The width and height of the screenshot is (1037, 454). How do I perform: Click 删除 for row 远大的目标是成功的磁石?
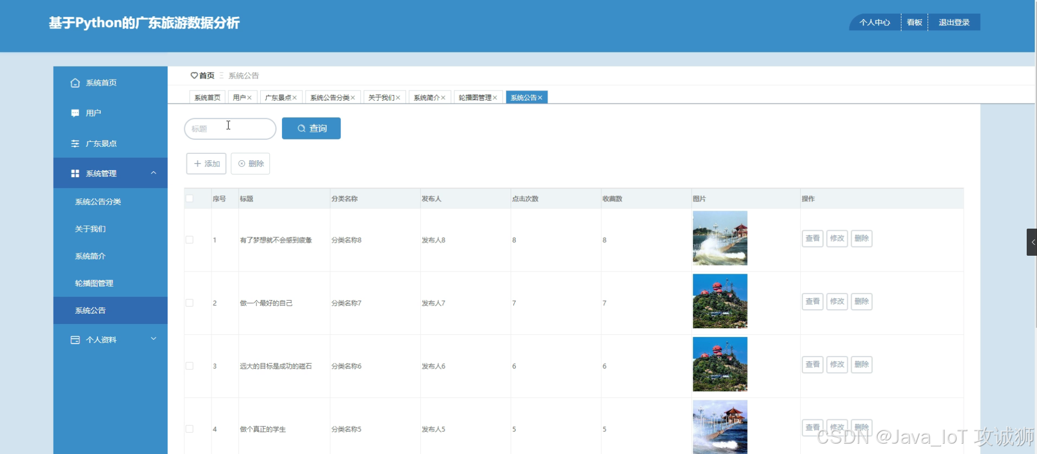(861, 365)
